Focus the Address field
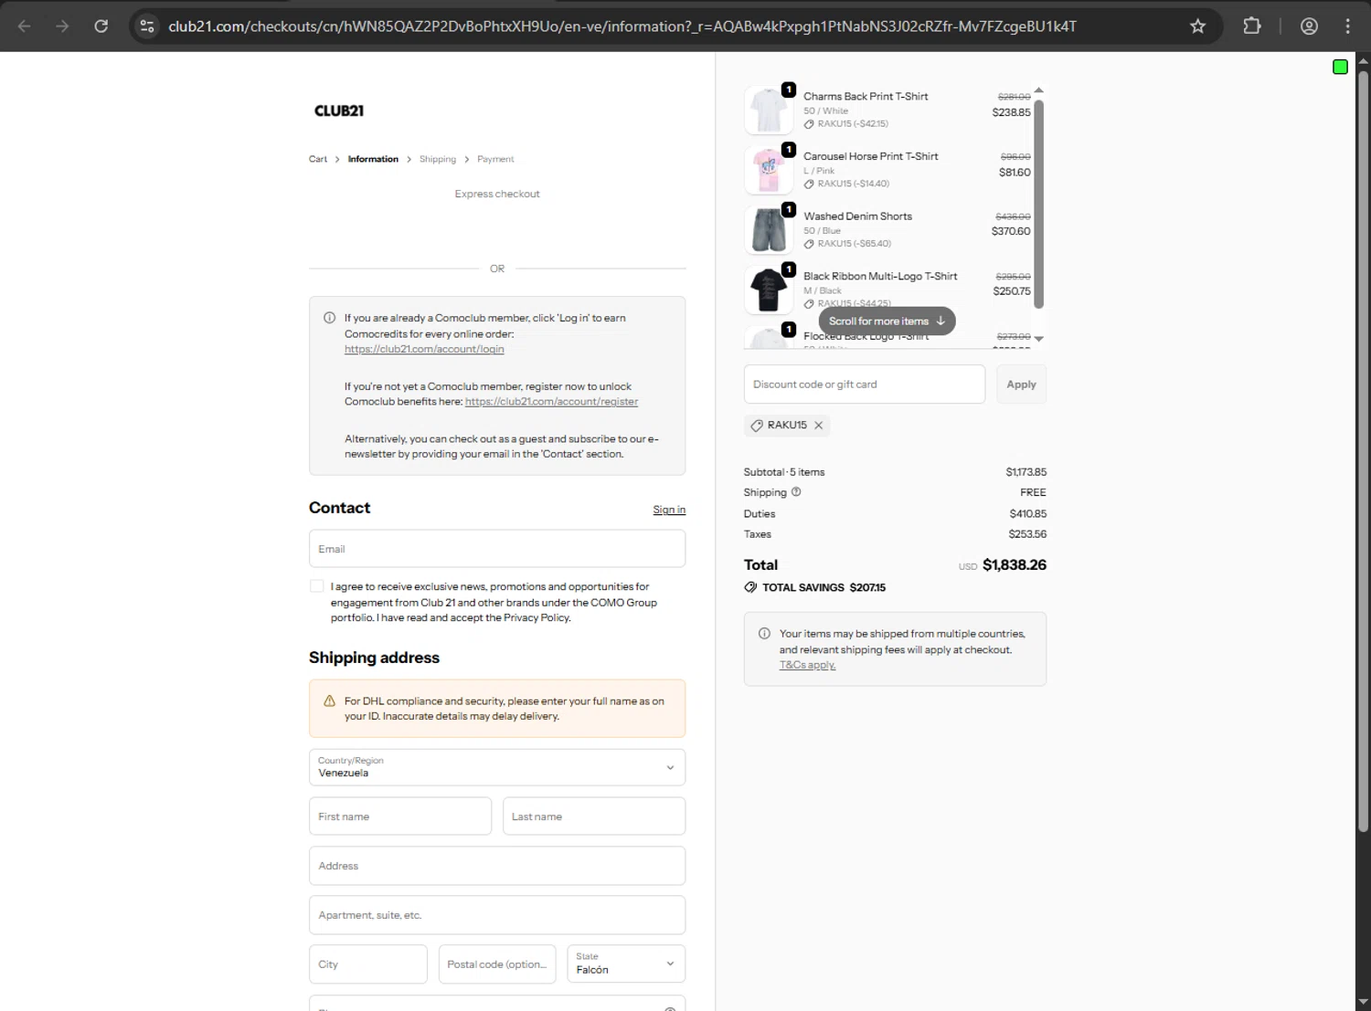Image resolution: width=1371 pixels, height=1011 pixels. (x=497, y=866)
